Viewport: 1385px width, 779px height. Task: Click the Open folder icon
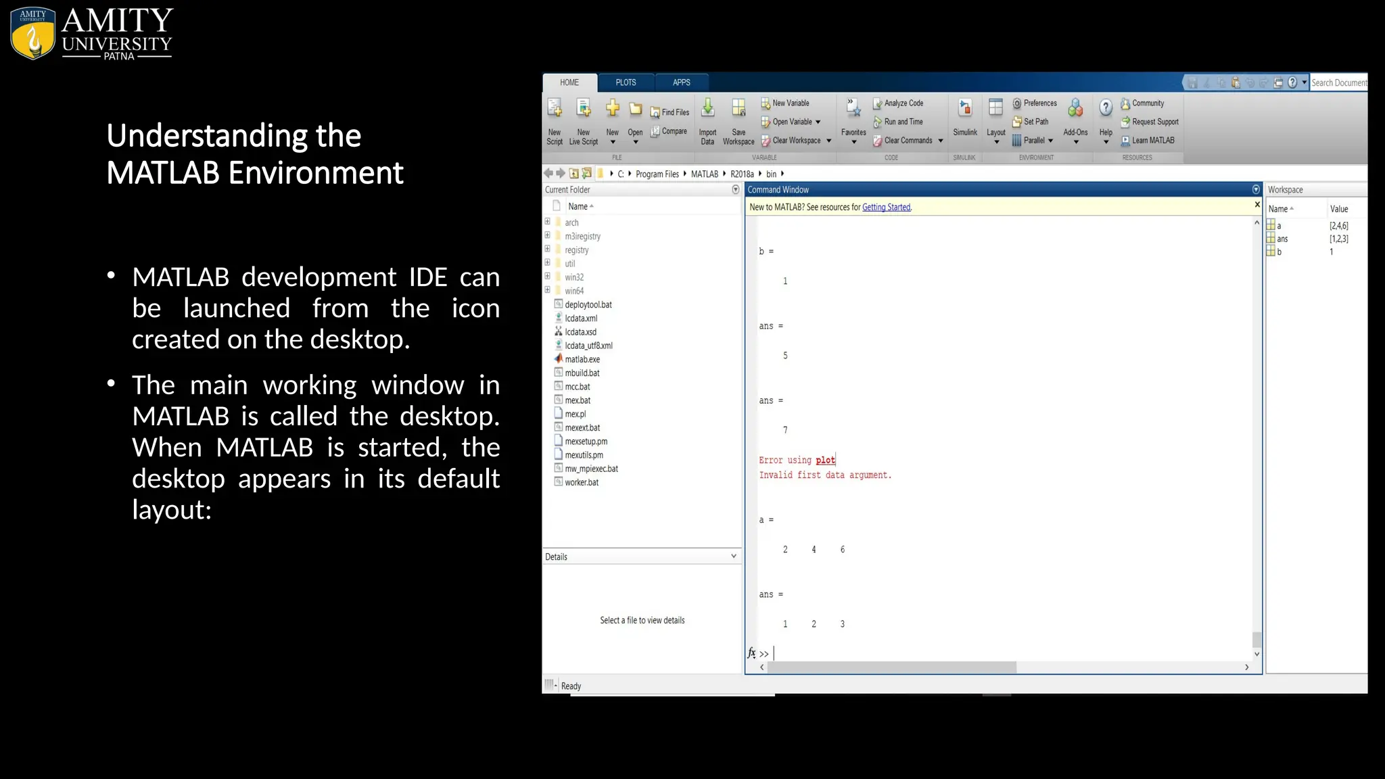pyautogui.click(x=636, y=109)
